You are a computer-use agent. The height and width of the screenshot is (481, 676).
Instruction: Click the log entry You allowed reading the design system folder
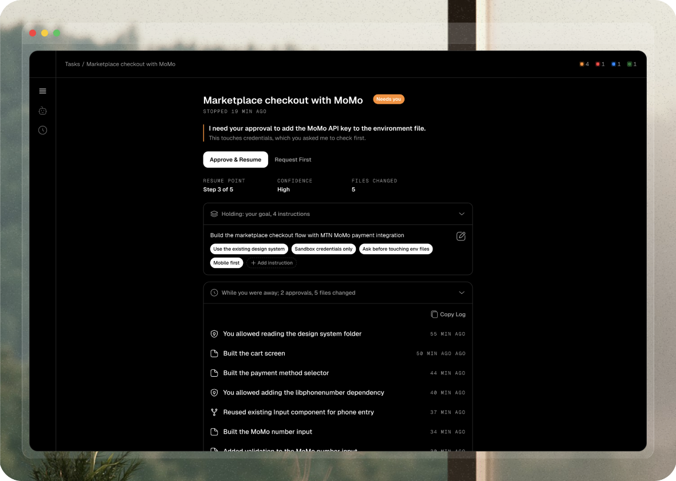(x=338, y=334)
